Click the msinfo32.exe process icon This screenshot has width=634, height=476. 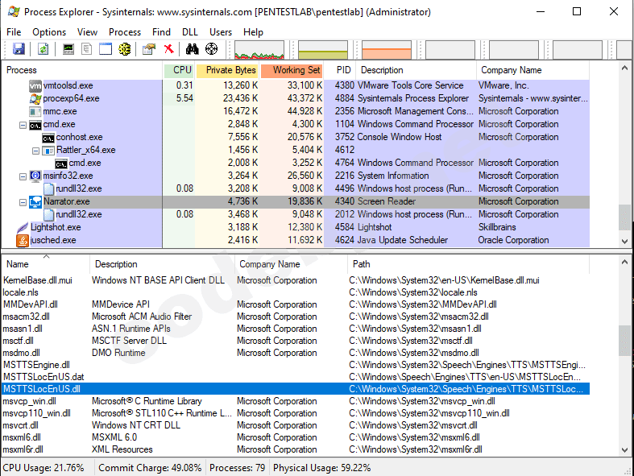[35, 176]
